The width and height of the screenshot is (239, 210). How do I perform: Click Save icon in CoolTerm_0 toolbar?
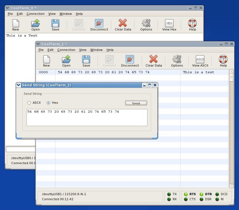[55, 23]
